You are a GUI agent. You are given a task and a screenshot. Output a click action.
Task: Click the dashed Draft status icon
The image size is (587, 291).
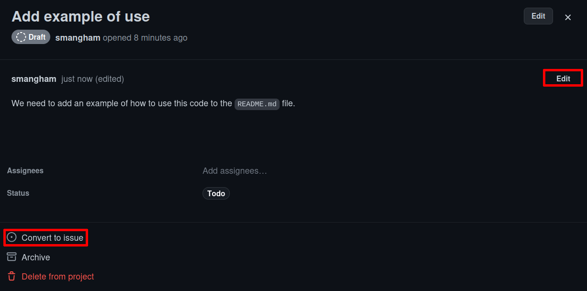pyautogui.click(x=20, y=37)
